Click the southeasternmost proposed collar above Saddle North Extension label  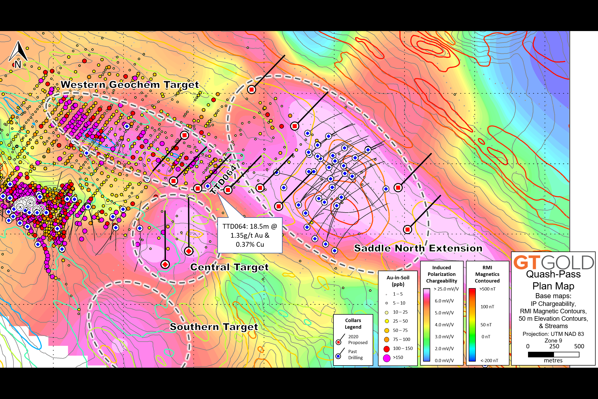point(407,229)
